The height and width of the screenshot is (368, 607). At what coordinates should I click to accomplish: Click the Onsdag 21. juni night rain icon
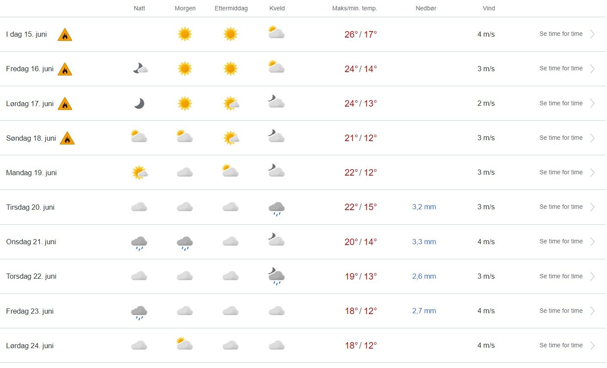click(139, 243)
